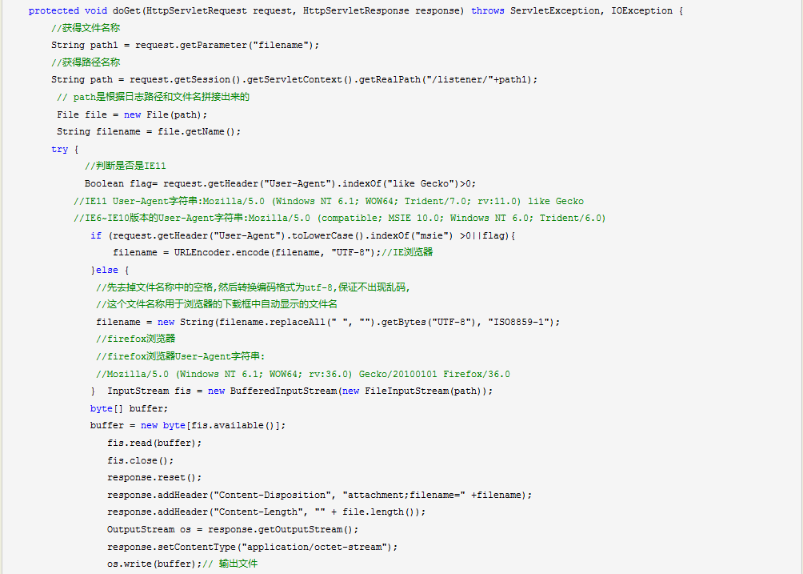803x574 pixels.
Task: Click the line containing getRealPath("/listener/"+path1)
Action: click(x=294, y=79)
